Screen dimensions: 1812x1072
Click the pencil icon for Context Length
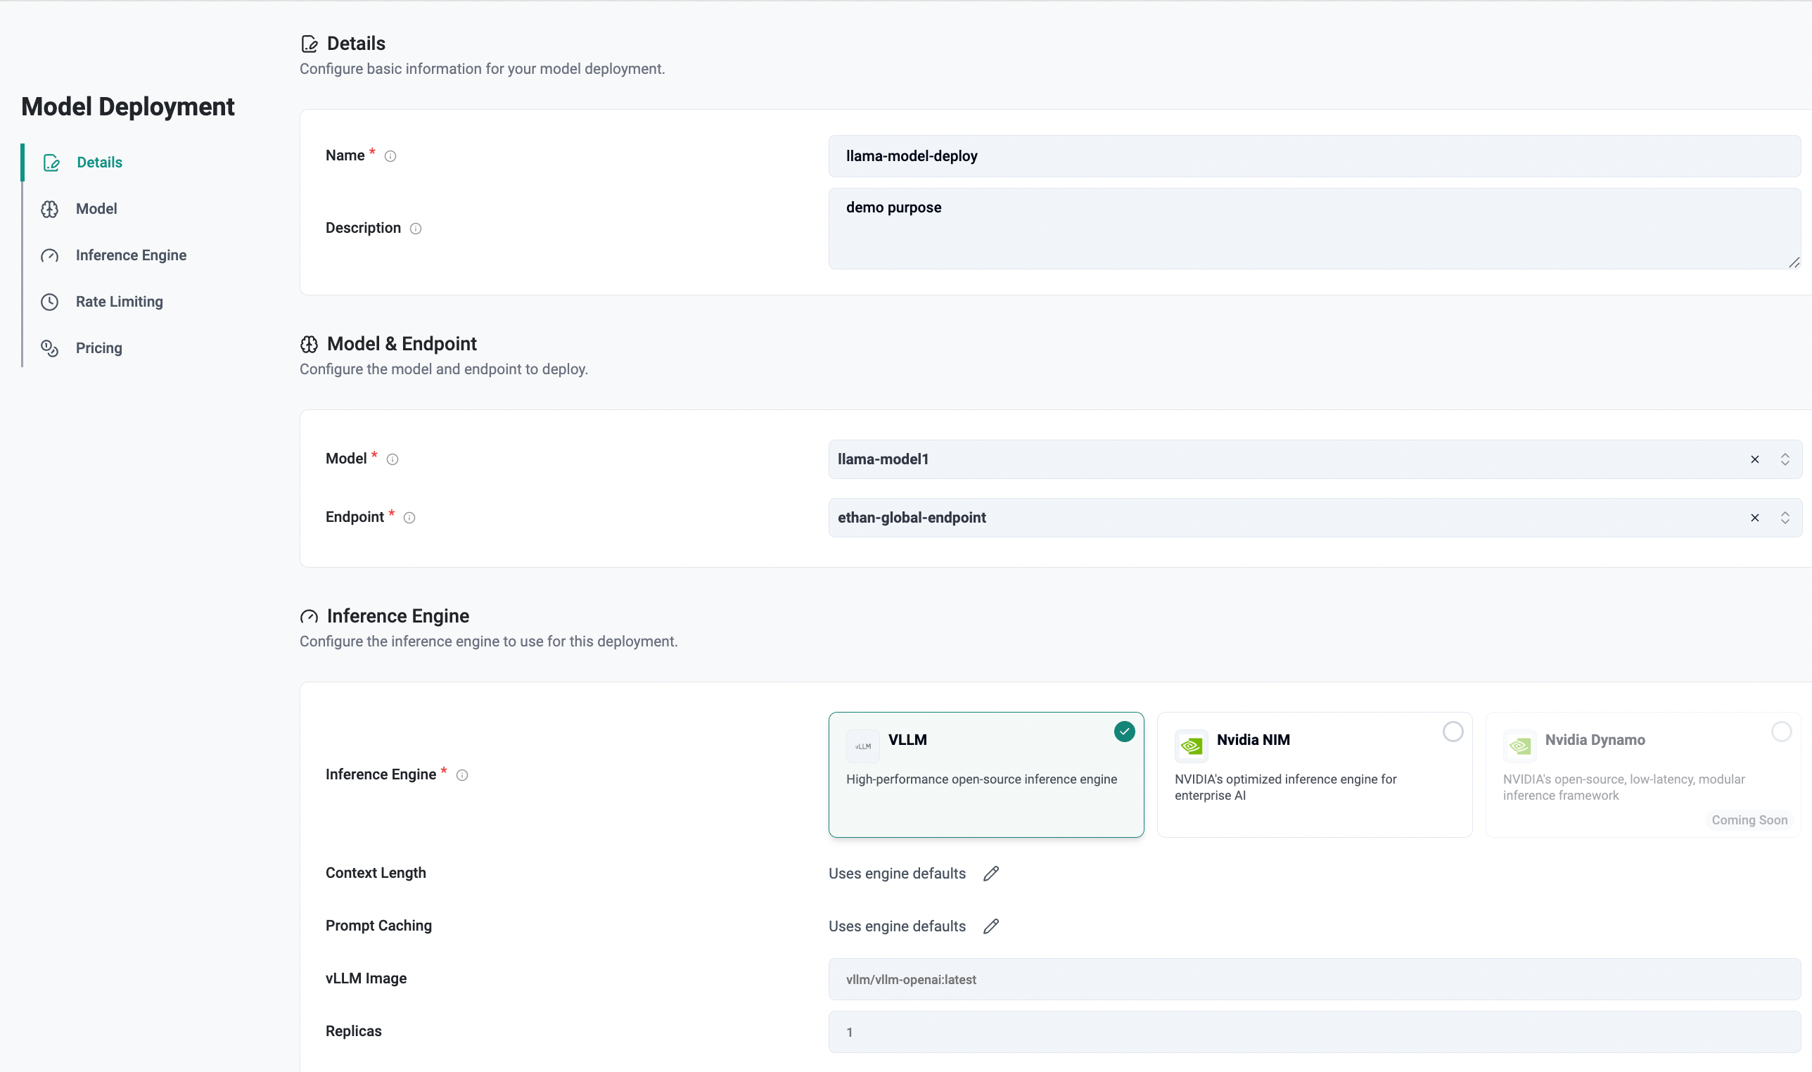(991, 874)
